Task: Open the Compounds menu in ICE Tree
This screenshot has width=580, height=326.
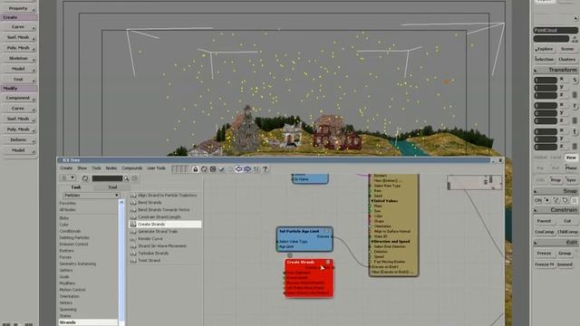Action: click(x=132, y=168)
